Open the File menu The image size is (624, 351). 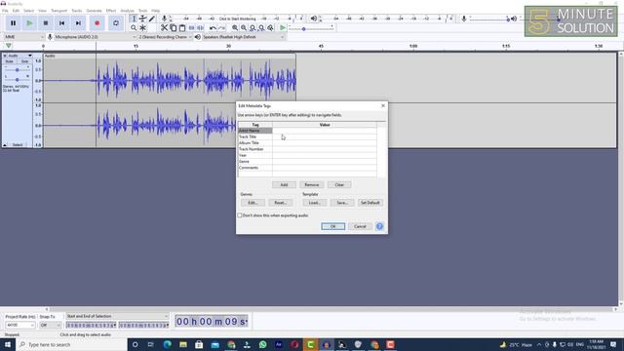(5, 11)
